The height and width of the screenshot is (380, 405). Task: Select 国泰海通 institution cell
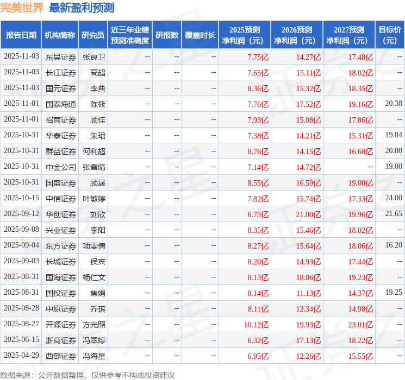click(x=61, y=104)
